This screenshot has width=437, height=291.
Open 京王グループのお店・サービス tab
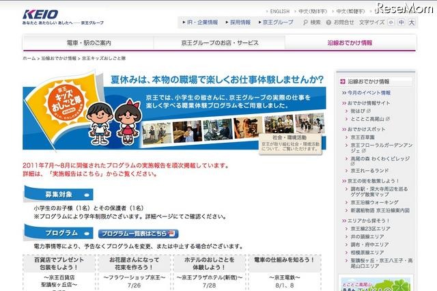coord(220,42)
